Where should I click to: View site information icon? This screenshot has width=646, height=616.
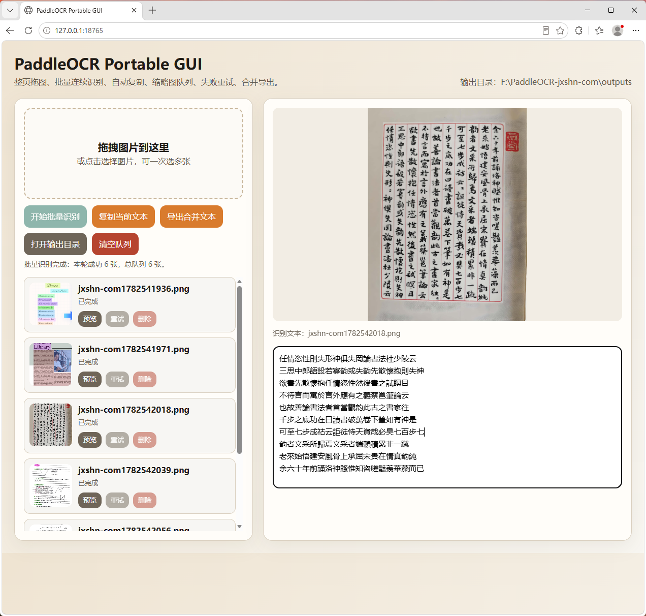[x=46, y=30]
